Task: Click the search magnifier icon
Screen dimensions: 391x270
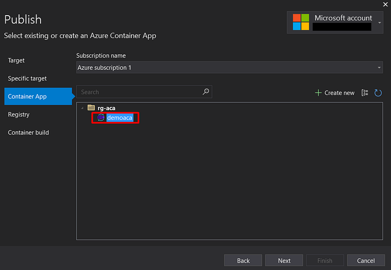Action: pos(206,92)
